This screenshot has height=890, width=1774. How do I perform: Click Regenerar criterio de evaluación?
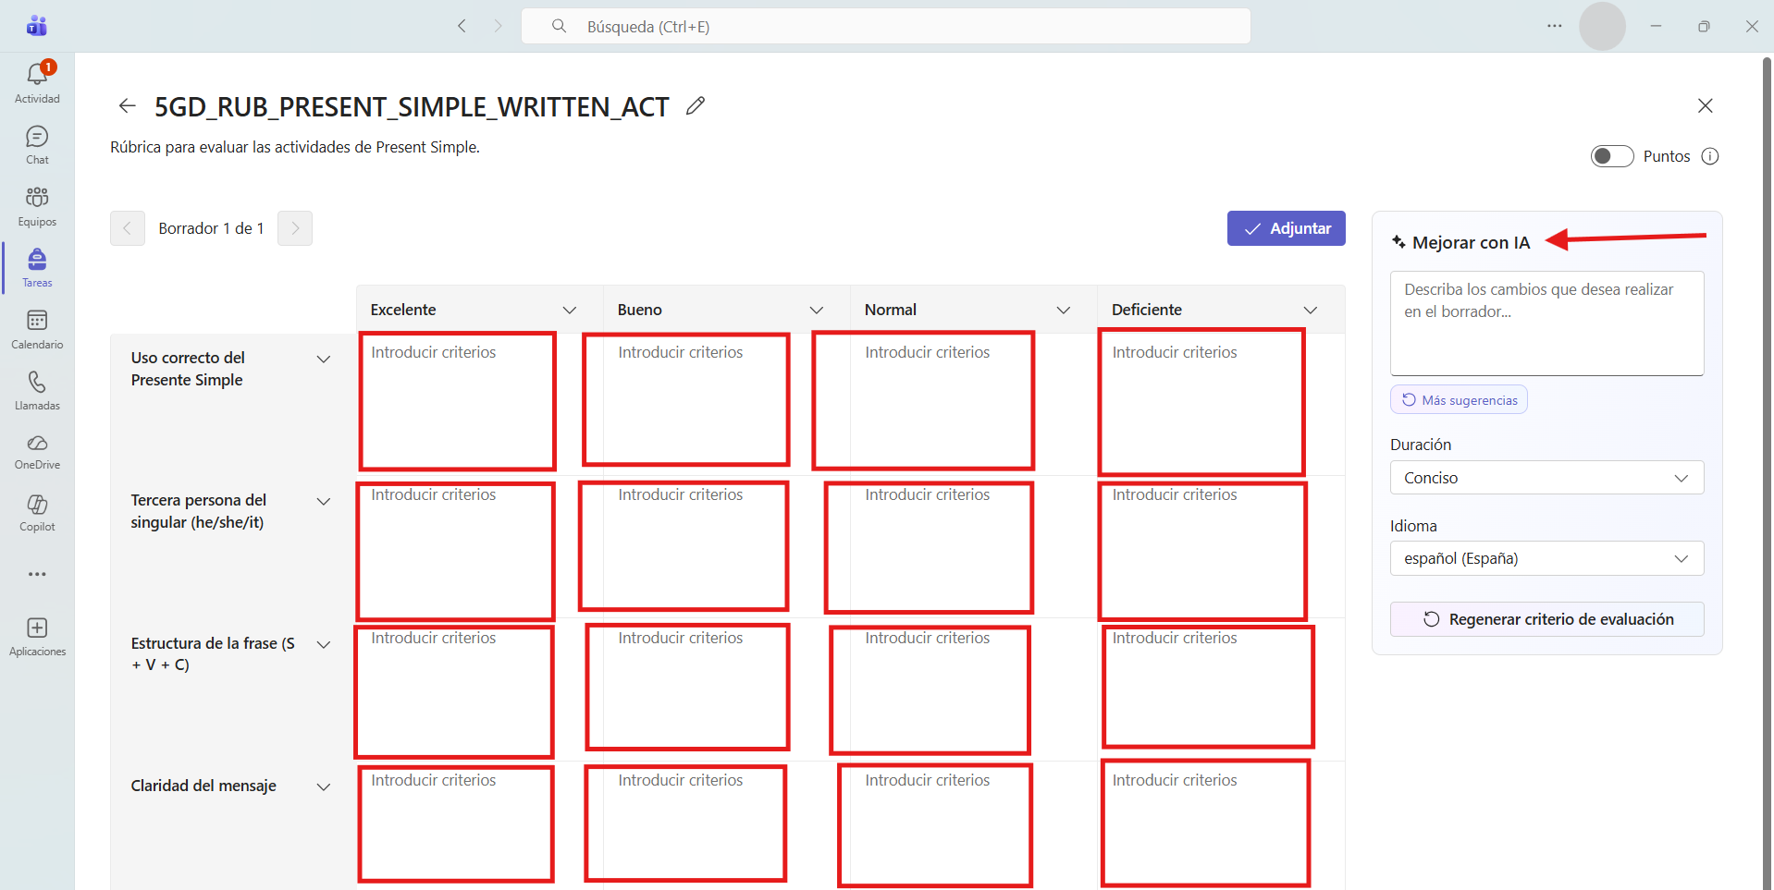pos(1546,619)
